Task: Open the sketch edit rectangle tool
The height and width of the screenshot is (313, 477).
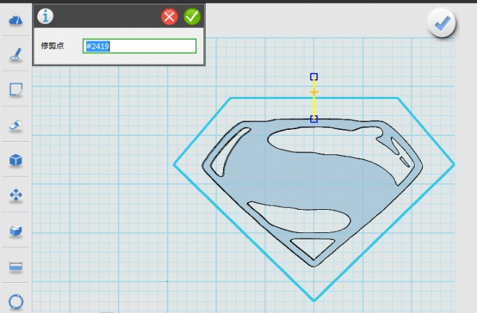Action: click(x=16, y=90)
